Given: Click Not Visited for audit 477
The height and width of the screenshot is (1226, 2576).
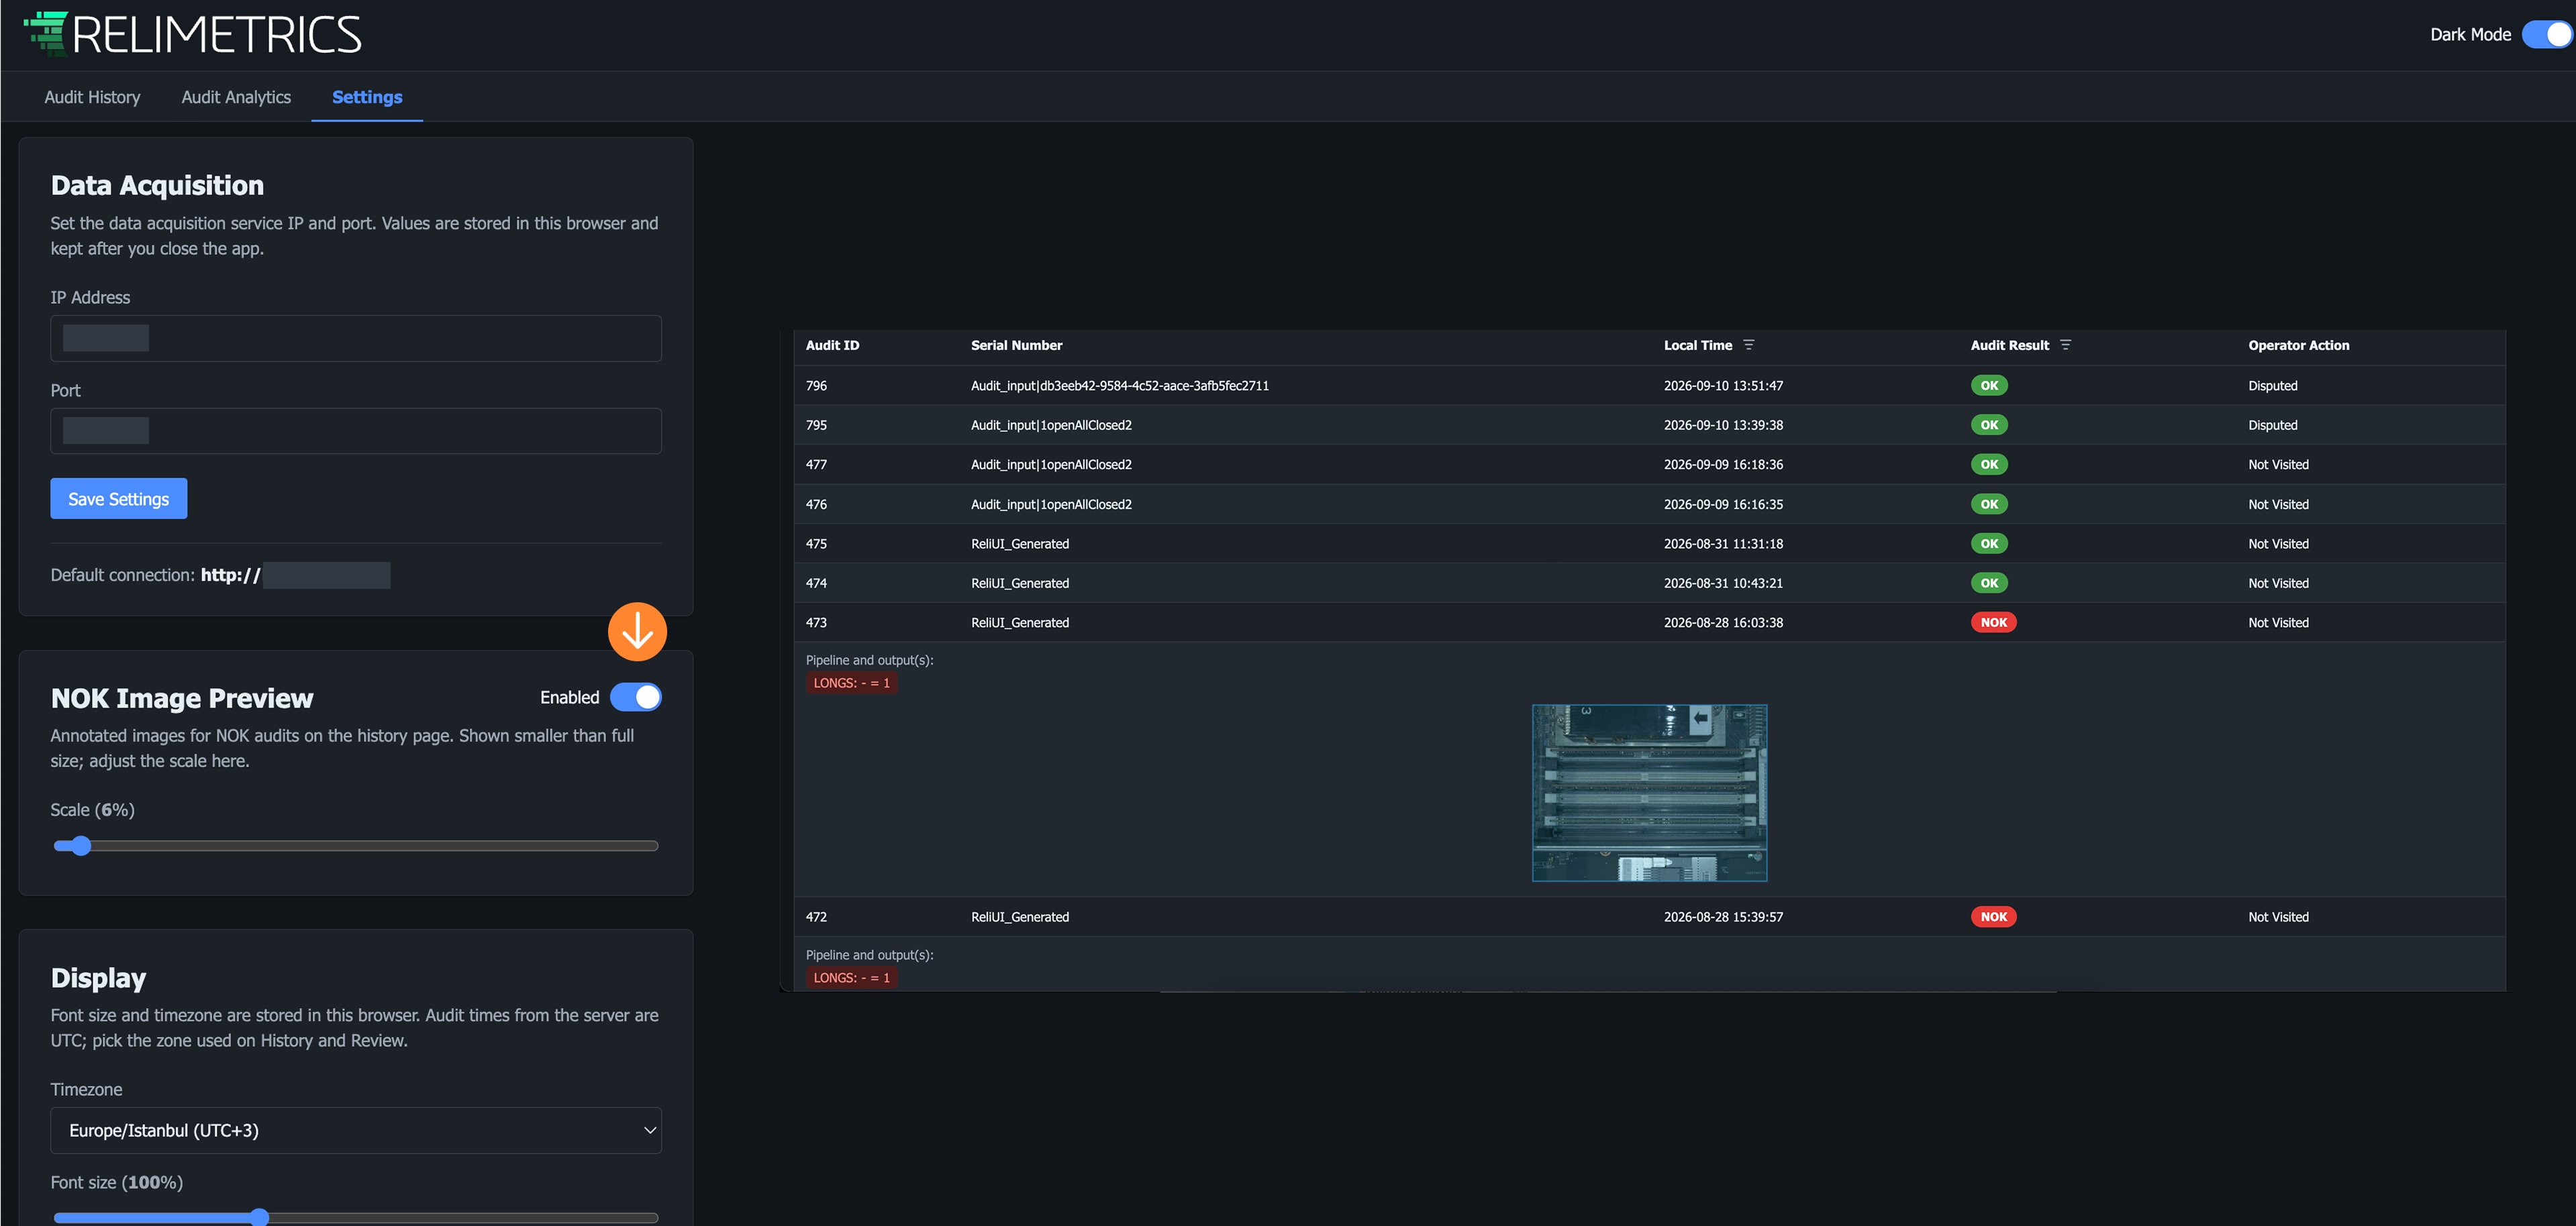Looking at the screenshot, I should 2278,465.
